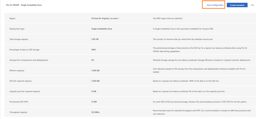The height and width of the screenshot is (119, 258).
Task: Select the Total storage capacity label
Action: 19,39
